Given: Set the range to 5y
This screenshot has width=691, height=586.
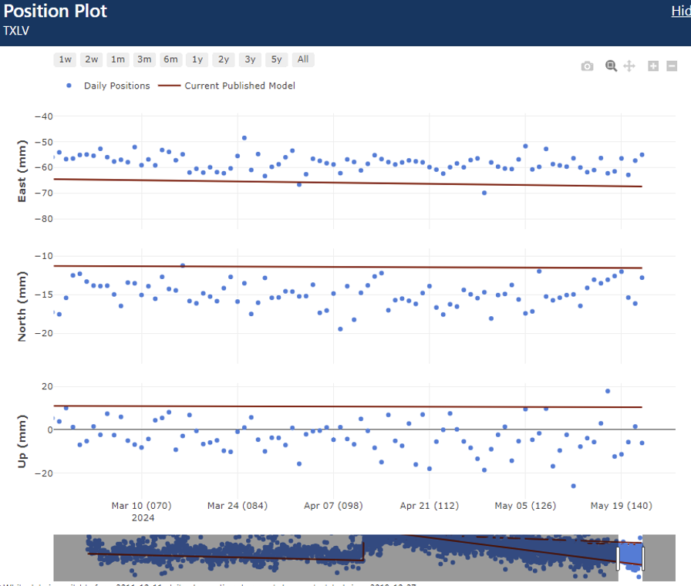Looking at the screenshot, I should pos(276,59).
